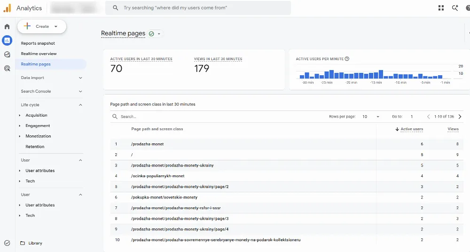The image size is (470, 252).
Task: Click the prodazha-monety-ukrainy/page/4 row
Action: coord(287,229)
